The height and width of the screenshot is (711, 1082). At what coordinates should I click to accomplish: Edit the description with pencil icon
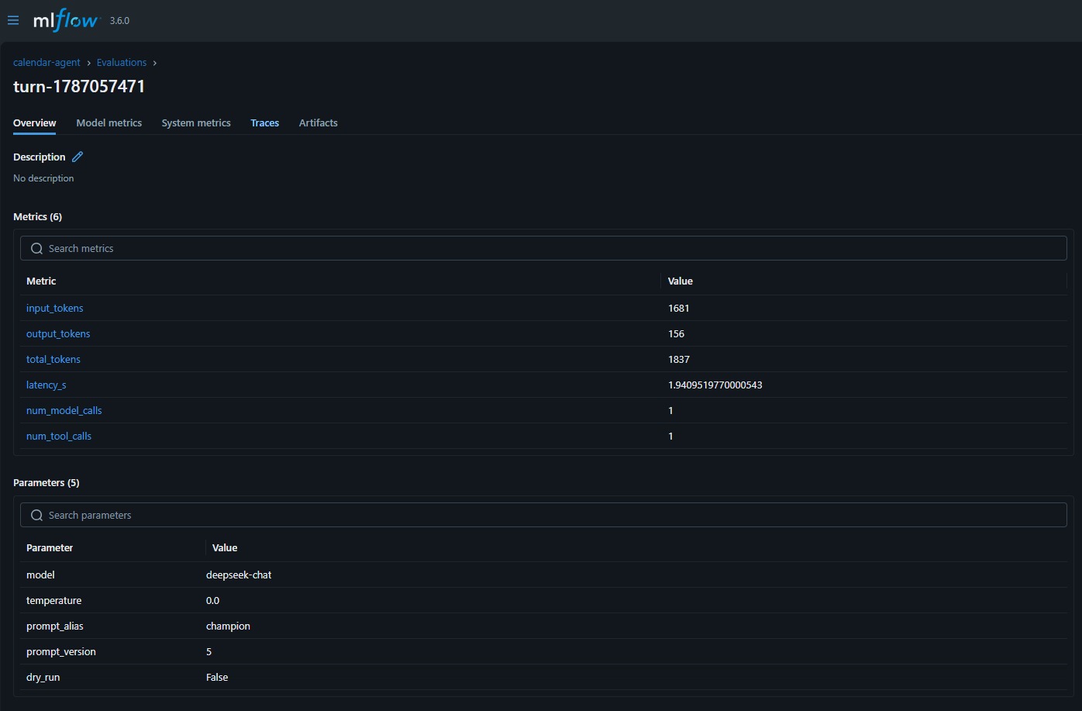coord(78,157)
